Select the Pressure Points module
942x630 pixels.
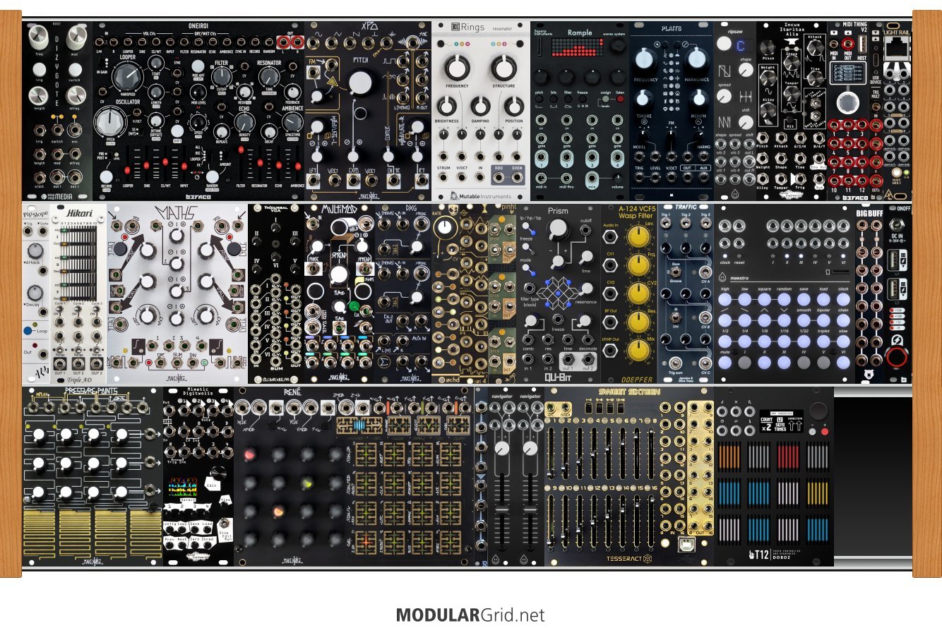pos(93,476)
